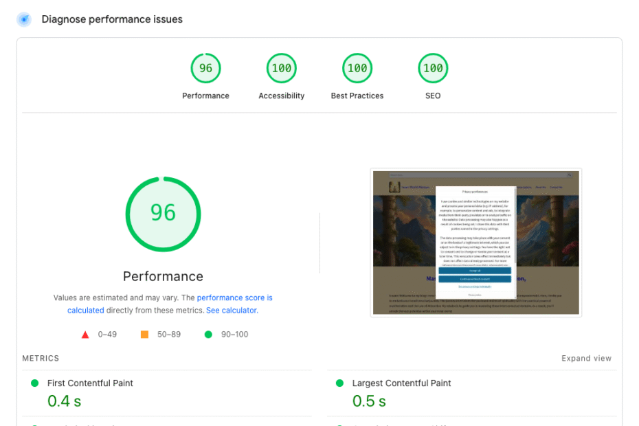Click the '0–49' legend range text
Screen dimensions: 639x426
point(107,335)
